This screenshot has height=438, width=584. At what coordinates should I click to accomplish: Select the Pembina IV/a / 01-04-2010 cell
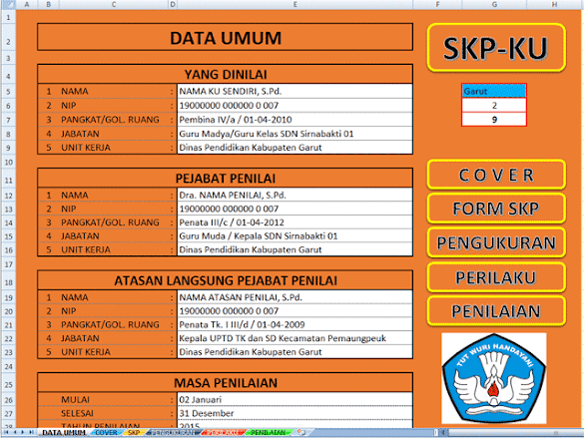(x=294, y=120)
